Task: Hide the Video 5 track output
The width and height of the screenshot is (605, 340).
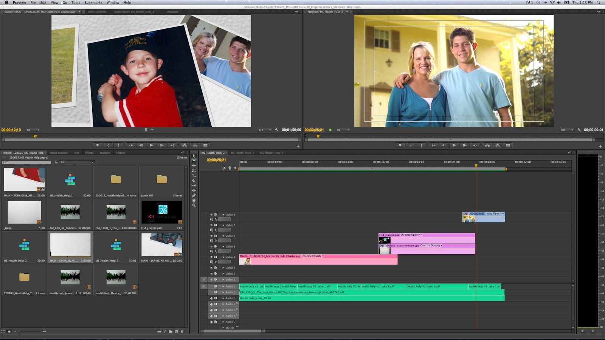Action: coord(211,246)
